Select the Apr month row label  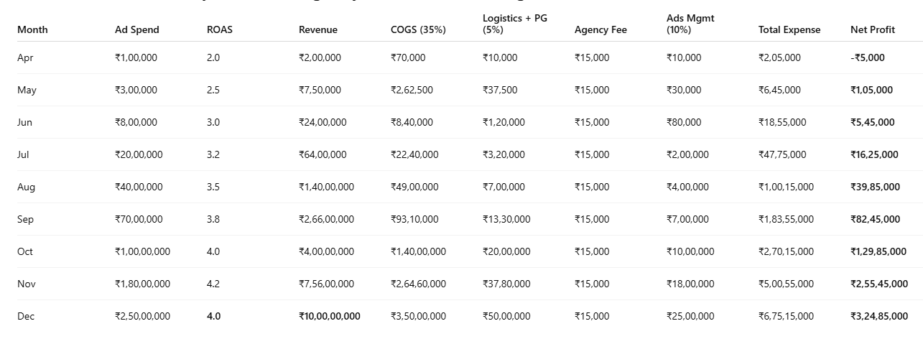point(25,57)
